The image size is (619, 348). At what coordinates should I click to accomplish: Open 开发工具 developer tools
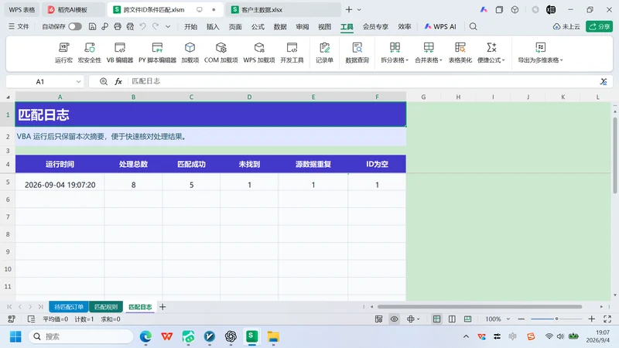(292, 53)
